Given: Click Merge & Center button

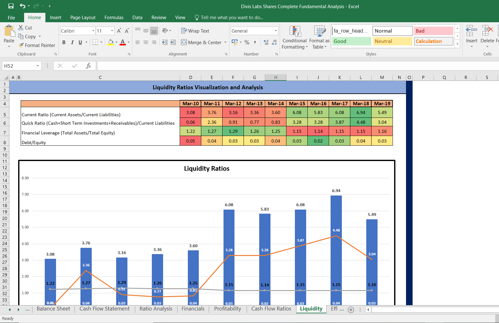Looking at the screenshot, I should pos(201,42).
